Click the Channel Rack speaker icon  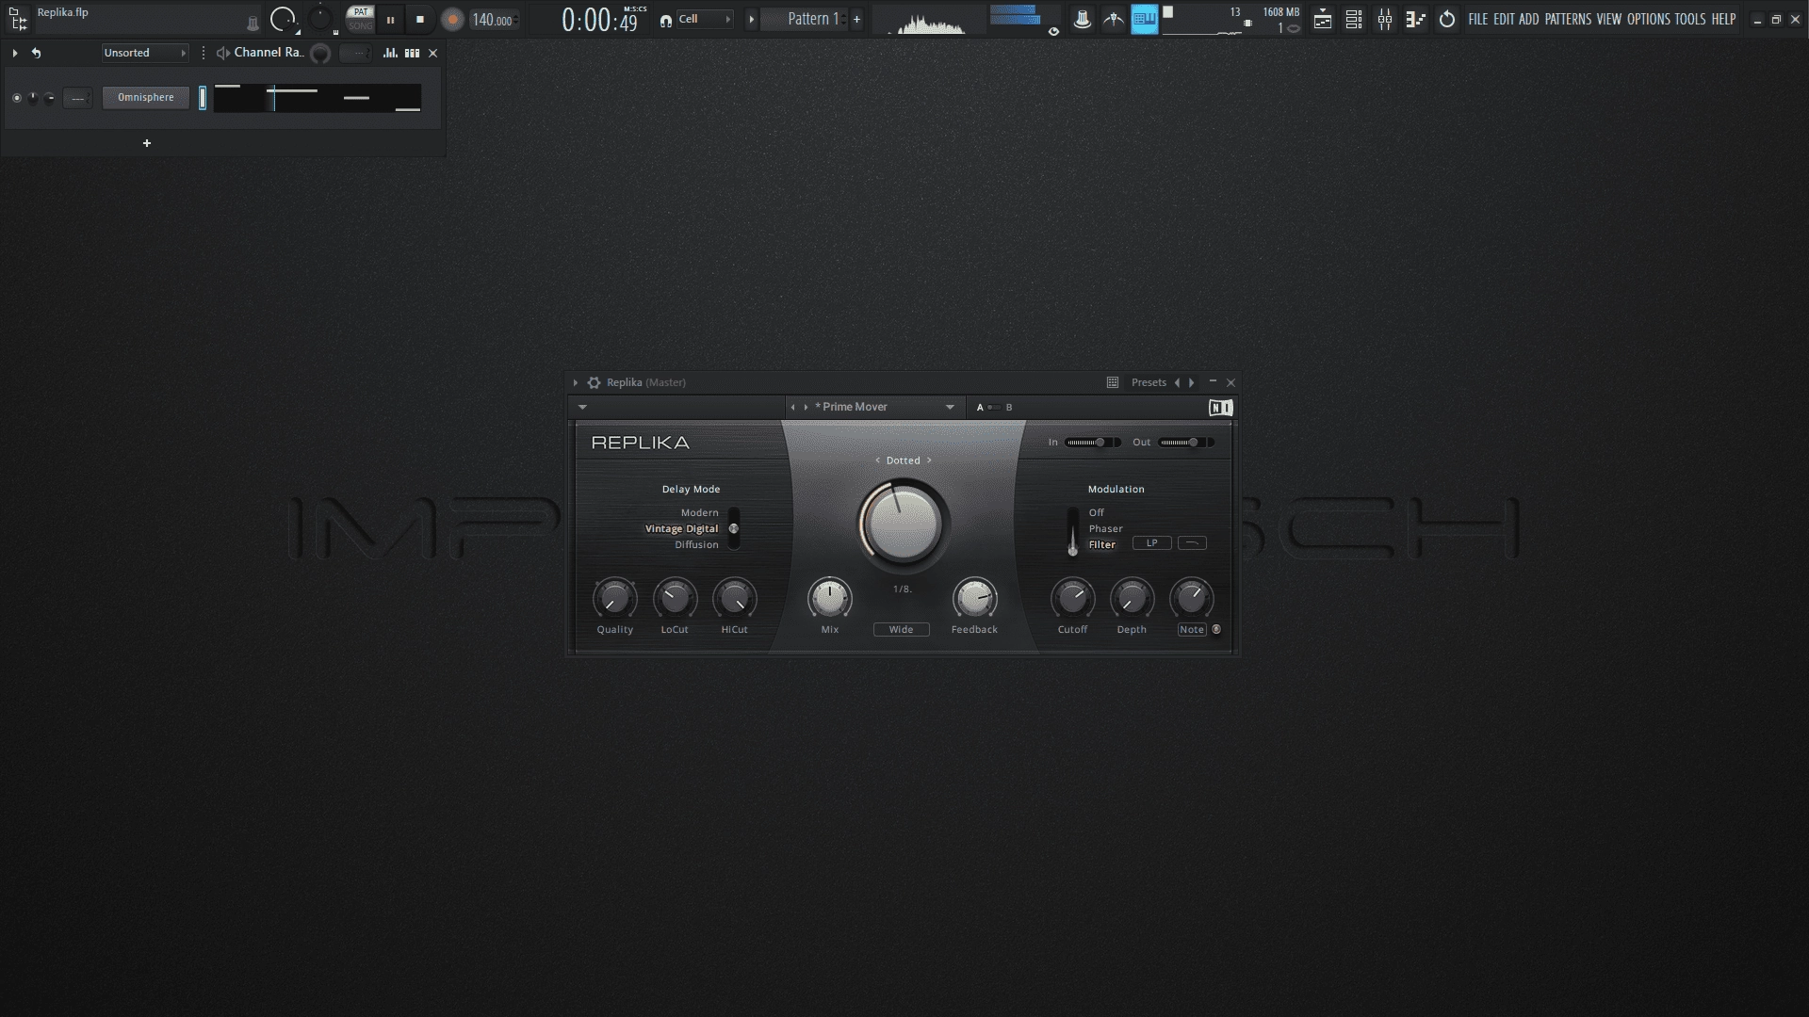click(x=222, y=53)
